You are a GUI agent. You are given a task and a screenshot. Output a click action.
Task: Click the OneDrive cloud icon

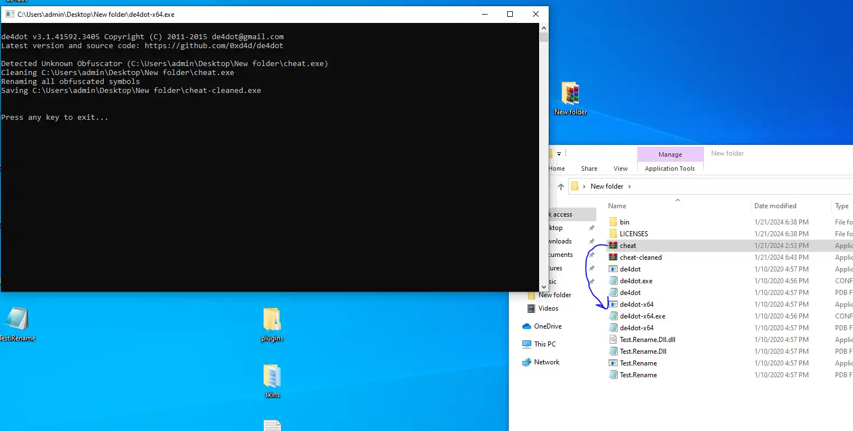tap(526, 326)
